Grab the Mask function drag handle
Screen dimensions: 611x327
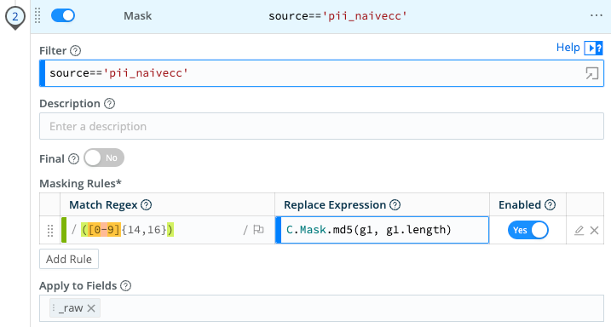[37, 15]
